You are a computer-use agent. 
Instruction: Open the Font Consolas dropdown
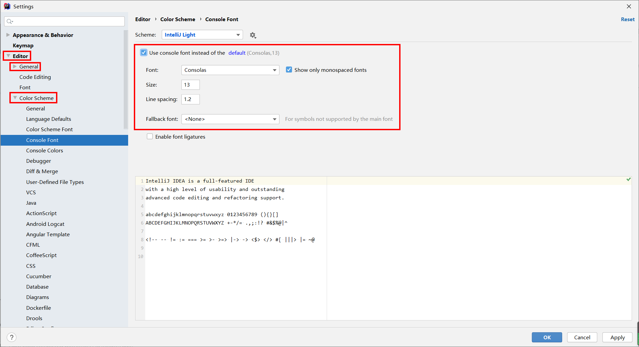coord(230,70)
